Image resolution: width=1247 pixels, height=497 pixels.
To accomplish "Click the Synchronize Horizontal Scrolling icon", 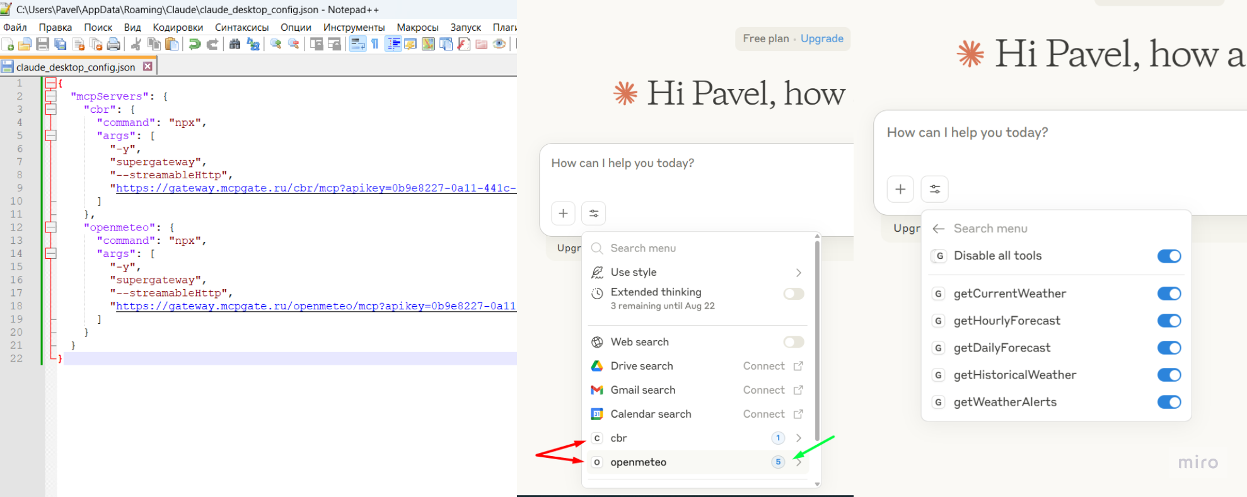I will point(335,44).
